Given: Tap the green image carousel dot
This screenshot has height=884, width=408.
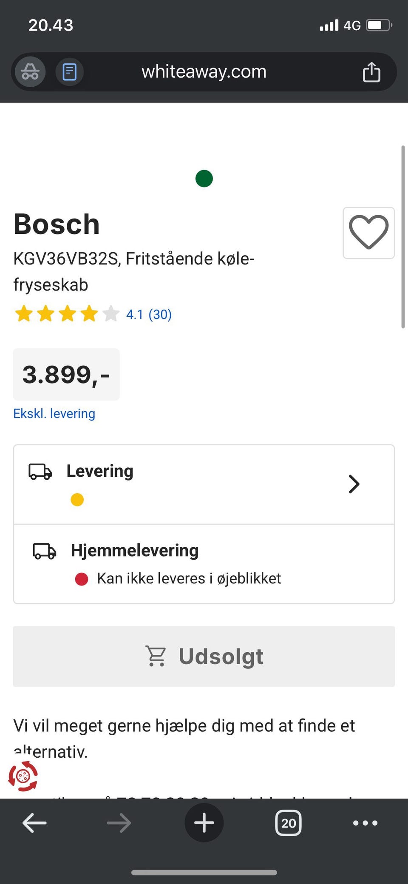Looking at the screenshot, I should click(x=204, y=179).
